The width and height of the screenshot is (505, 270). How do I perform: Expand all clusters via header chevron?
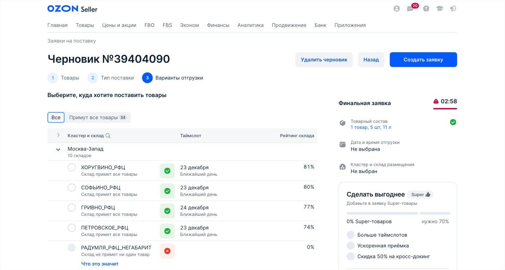click(58, 135)
